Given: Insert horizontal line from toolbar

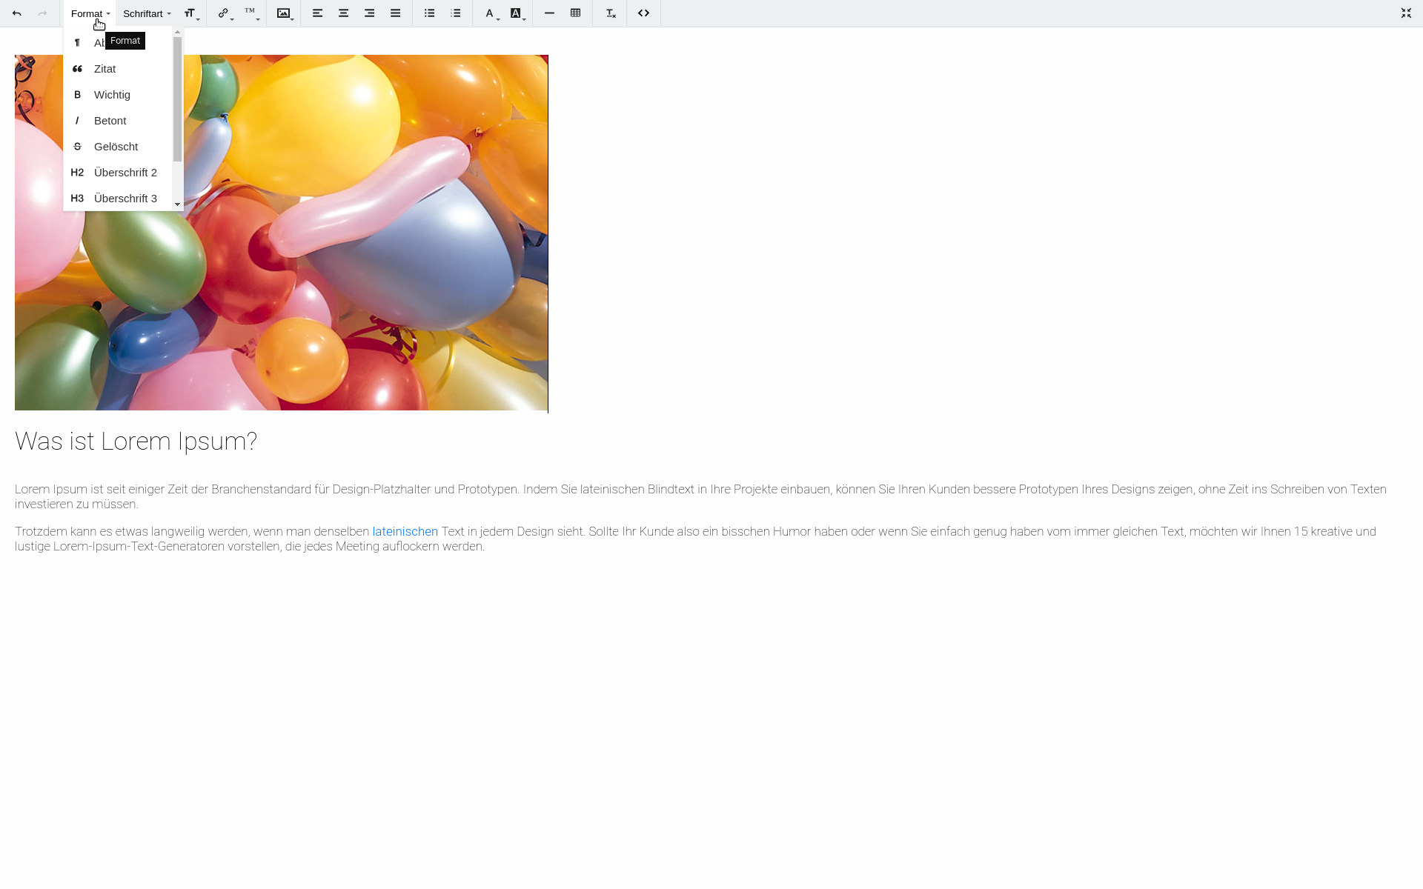Looking at the screenshot, I should 549,13.
